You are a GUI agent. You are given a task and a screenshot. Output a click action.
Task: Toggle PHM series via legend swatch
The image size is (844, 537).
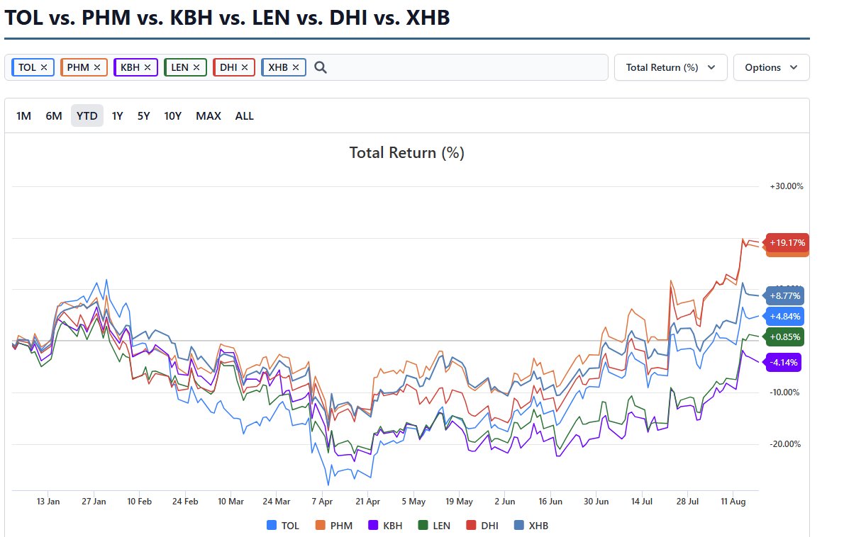(321, 526)
